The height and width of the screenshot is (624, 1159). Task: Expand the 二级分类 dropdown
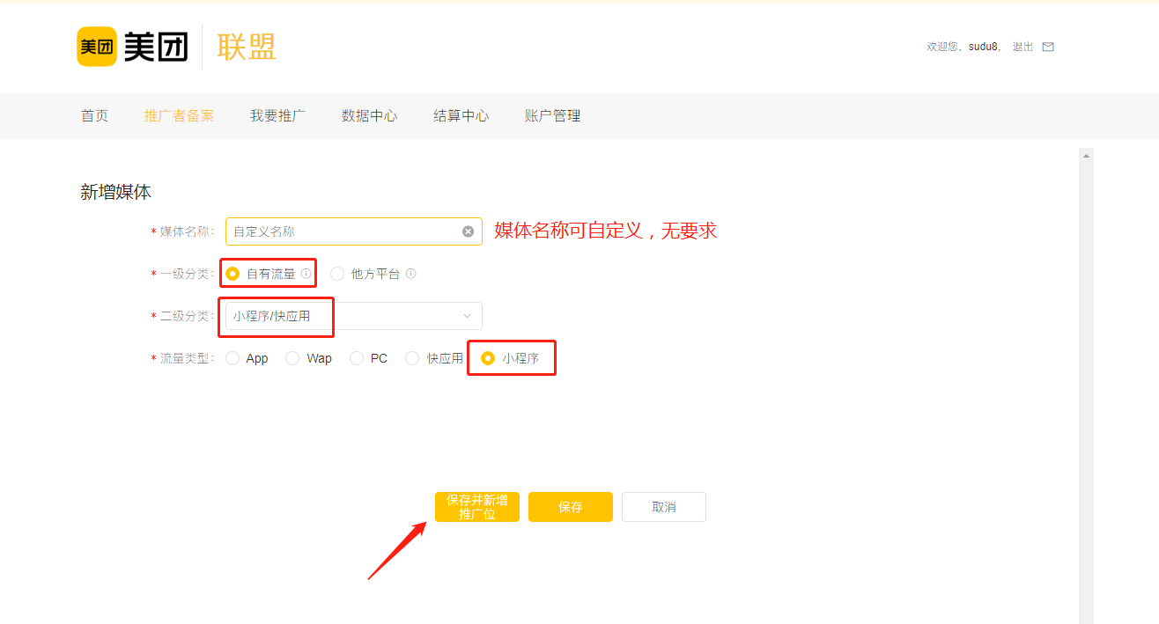(x=353, y=316)
